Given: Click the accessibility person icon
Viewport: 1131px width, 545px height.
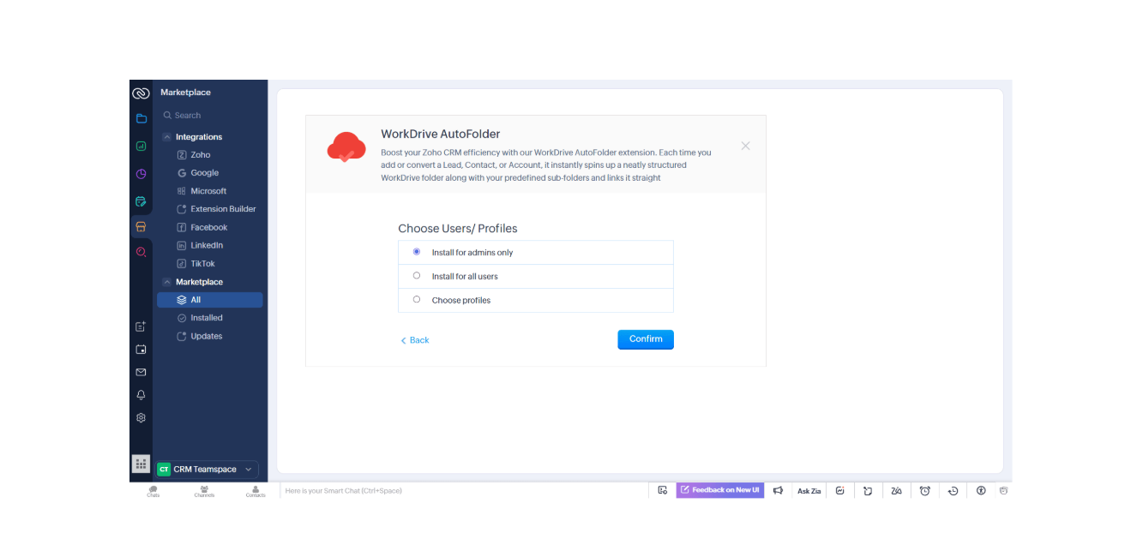Looking at the screenshot, I should pos(981,490).
